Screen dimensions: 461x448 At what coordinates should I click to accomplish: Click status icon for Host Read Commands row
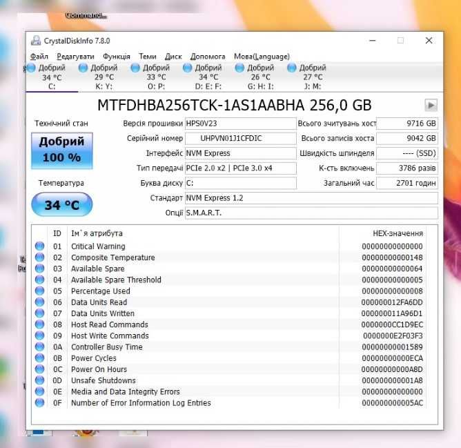tap(40, 324)
